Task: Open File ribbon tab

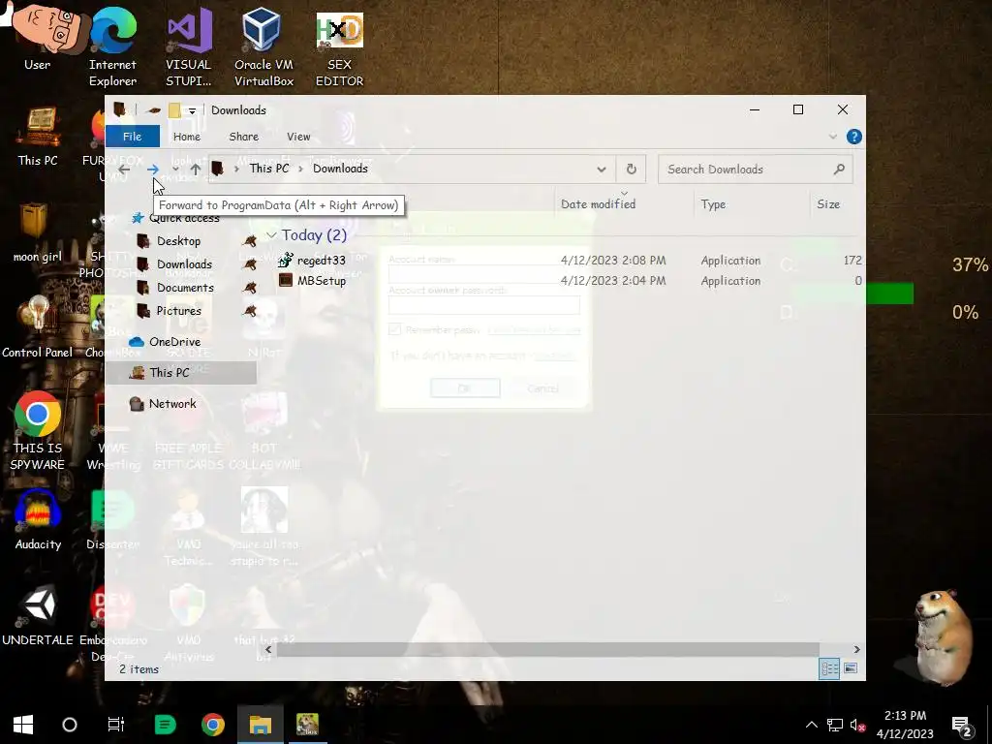Action: 132,137
